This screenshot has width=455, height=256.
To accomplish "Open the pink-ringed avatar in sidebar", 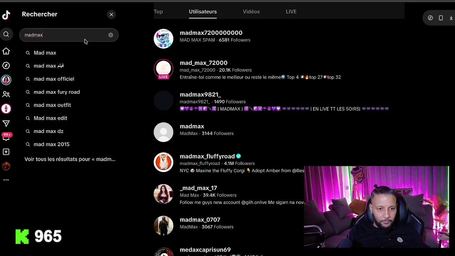I will 6,109.
